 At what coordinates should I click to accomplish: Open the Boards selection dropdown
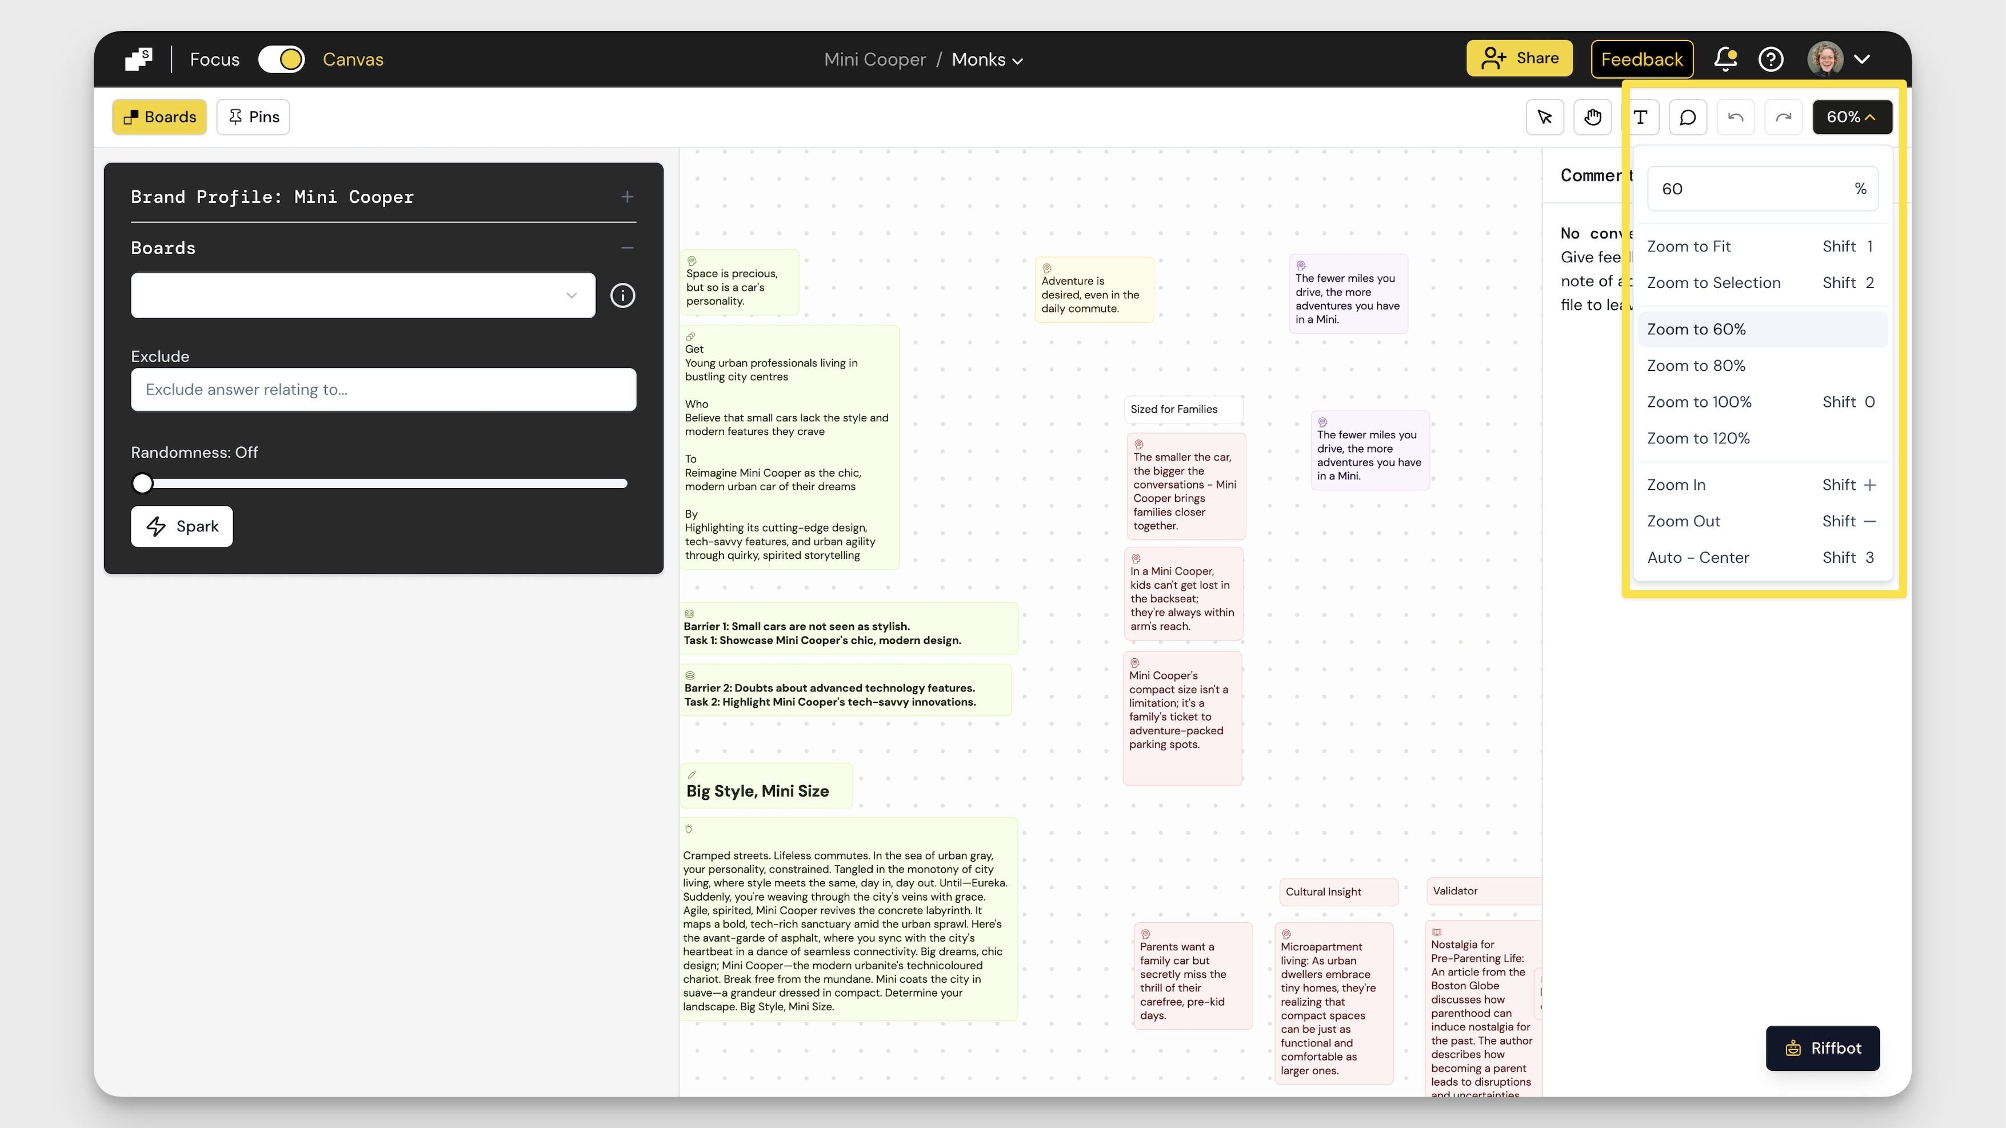[363, 295]
